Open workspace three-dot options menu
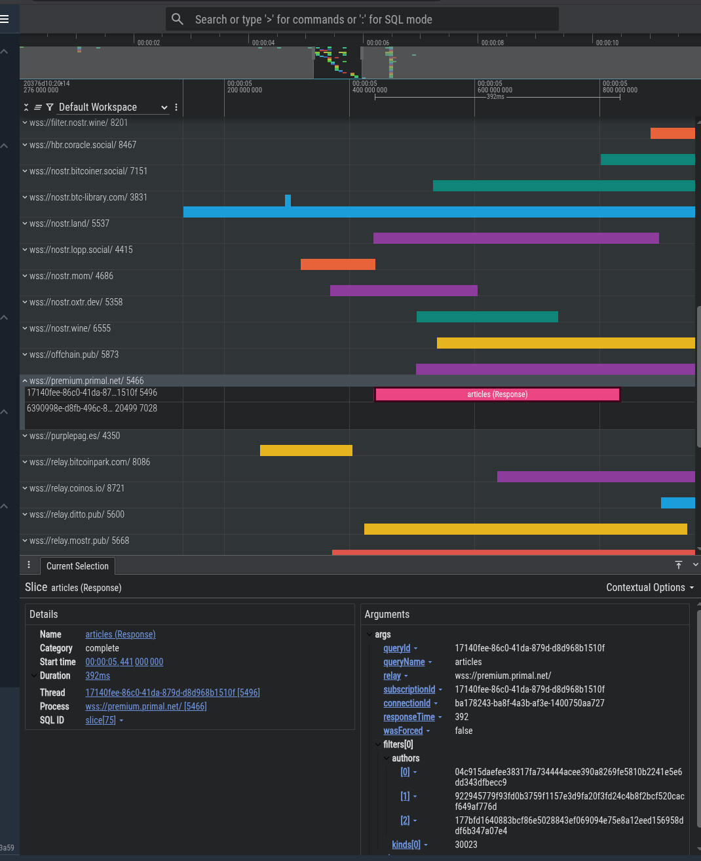The width and height of the screenshot is (701, 861). (176, 107)
